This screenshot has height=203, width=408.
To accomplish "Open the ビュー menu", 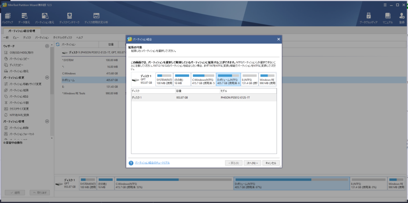I will 16,38.
